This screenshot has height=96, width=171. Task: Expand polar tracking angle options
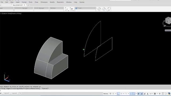coord(124,94)
